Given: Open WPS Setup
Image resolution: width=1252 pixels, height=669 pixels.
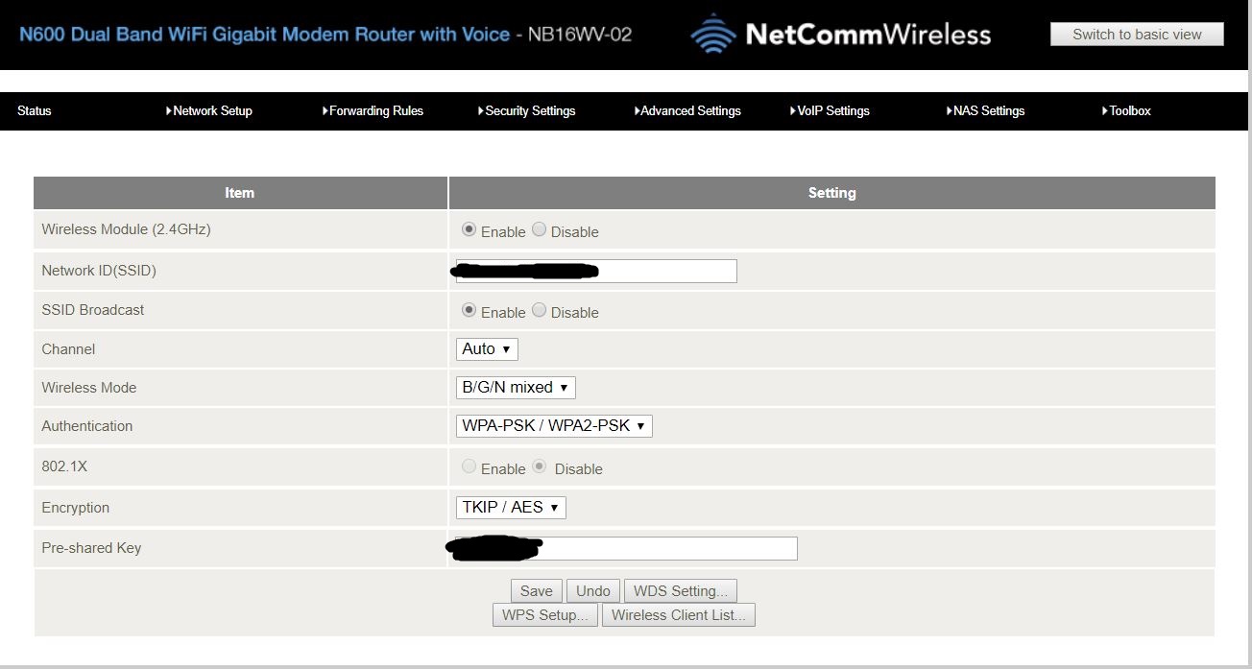Looking at the screenshot, I should 545,615.
